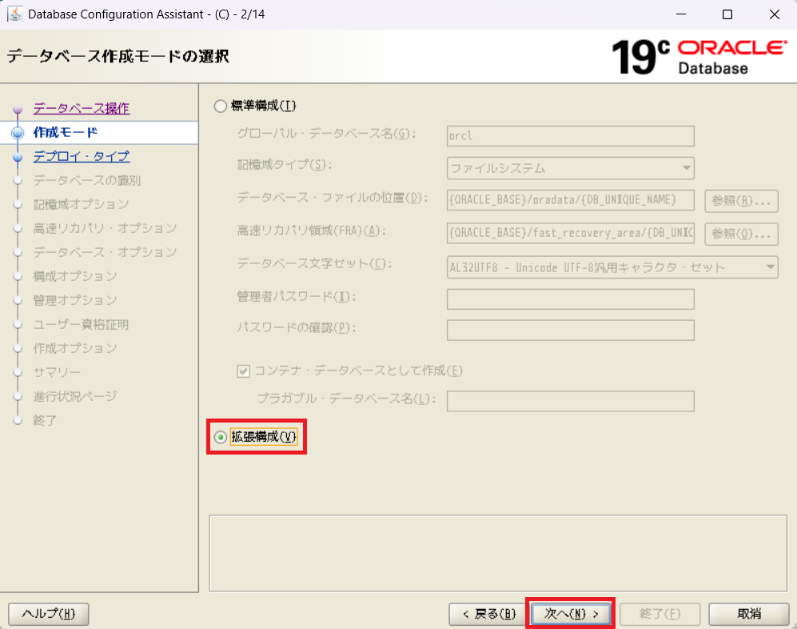The width and height of the screenshot is (797, 629).
Task: Select the 拡張構成 radio button
Action: click(x=220, y=437)
